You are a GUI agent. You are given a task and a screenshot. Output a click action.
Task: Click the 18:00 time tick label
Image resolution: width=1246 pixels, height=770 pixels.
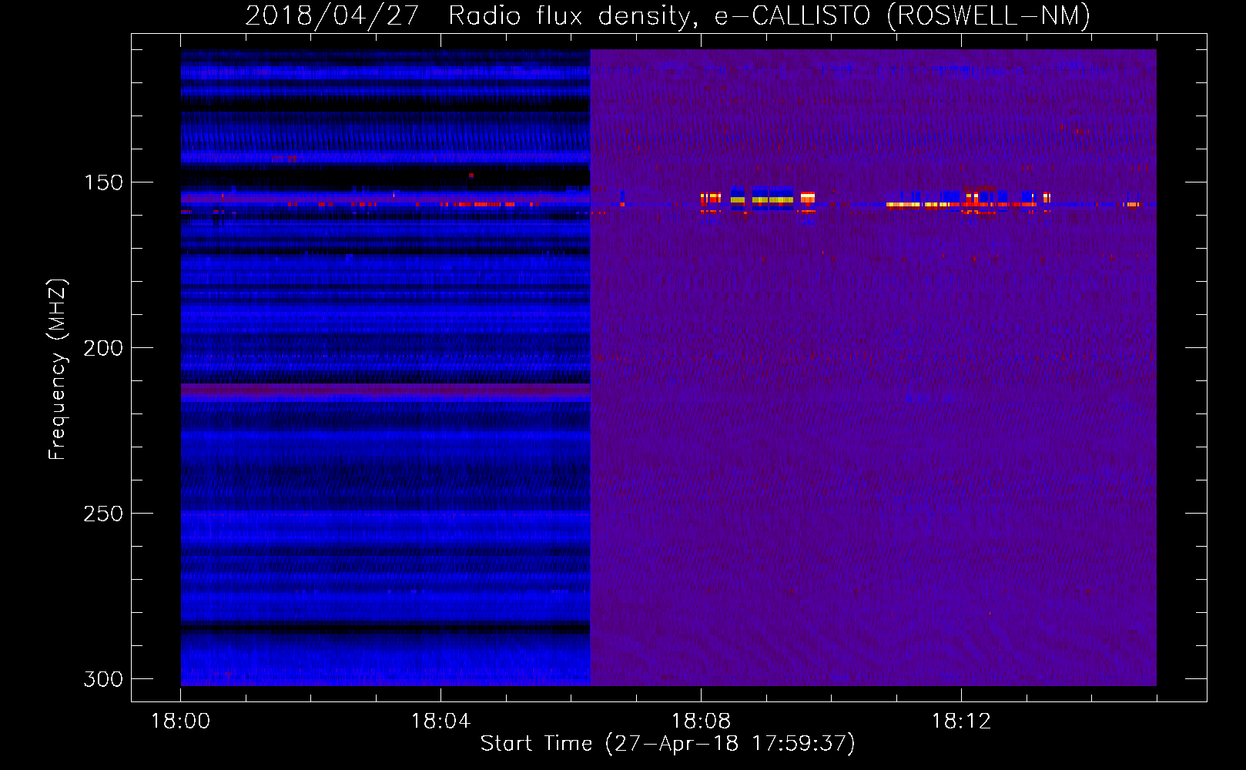181,721
